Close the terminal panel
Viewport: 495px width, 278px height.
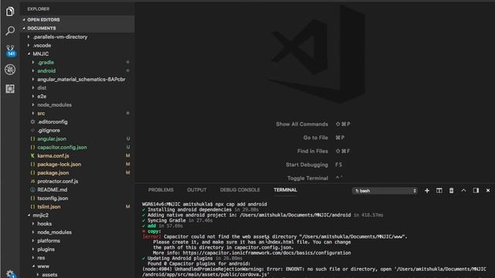(488, 191)
